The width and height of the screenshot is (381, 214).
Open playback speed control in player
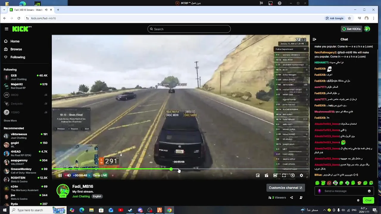(x=293, y=175)
